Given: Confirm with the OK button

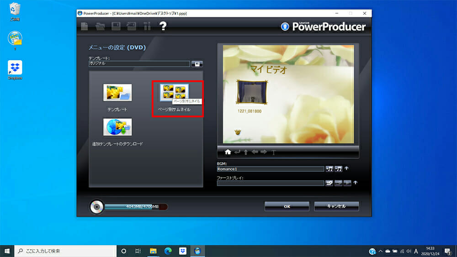Looking at the screenshot, I should coord(287,206).
